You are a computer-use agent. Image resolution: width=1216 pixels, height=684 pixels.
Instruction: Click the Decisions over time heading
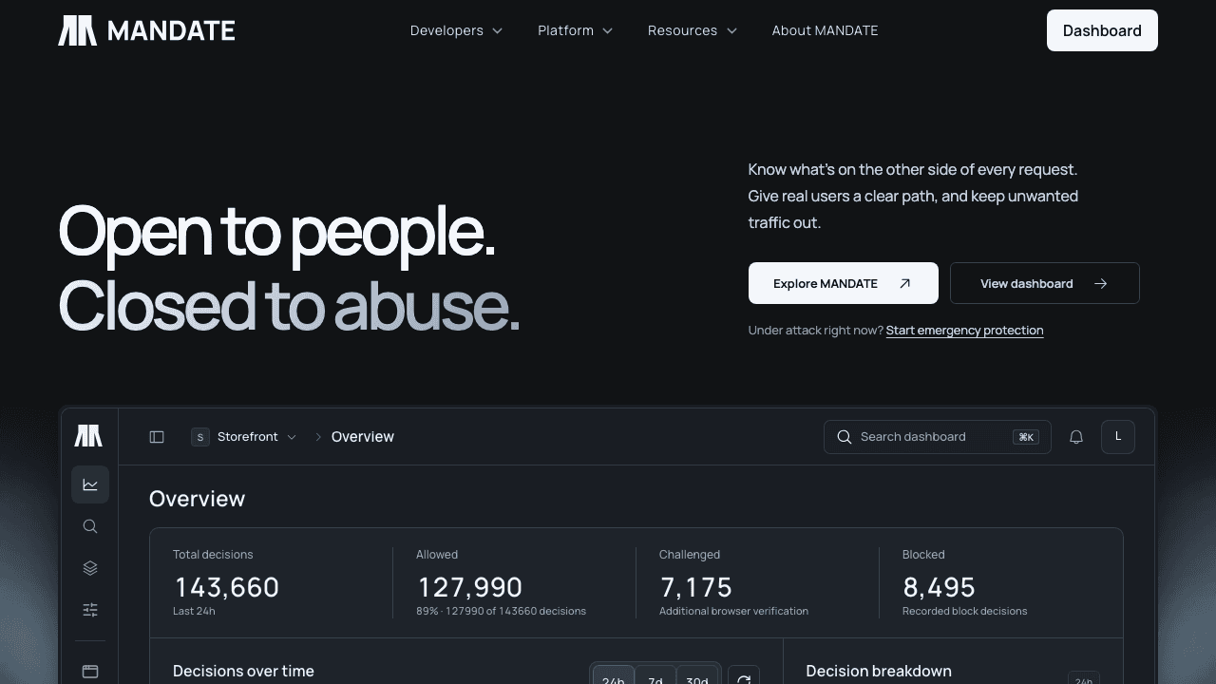point(243,671)
